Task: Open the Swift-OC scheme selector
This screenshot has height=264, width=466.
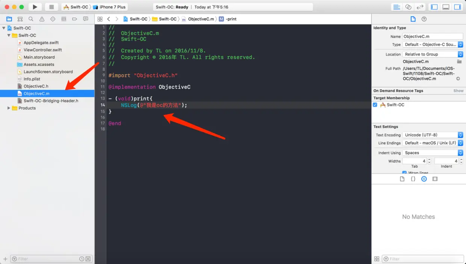Action: (x=75, y=7)
